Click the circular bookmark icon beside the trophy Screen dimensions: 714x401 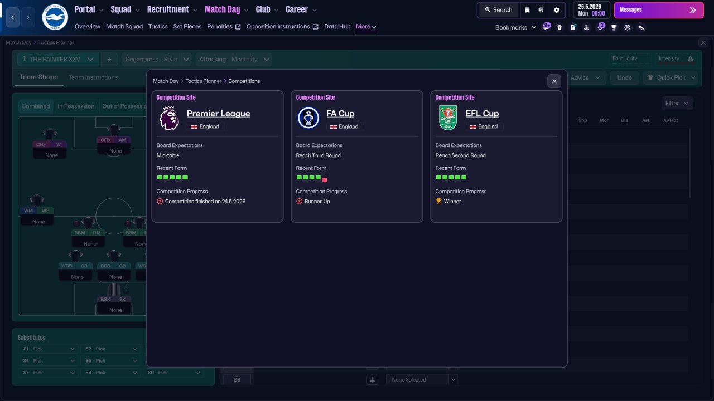tap(628, 27)
